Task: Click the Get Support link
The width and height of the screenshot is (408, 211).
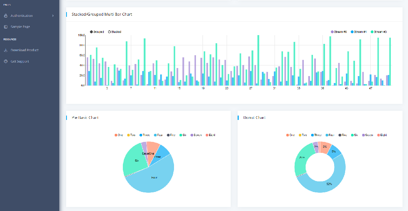Action: click(19, 61)
